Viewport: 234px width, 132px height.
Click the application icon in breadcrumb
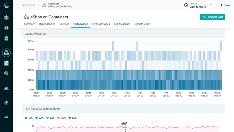pos(44,5)
